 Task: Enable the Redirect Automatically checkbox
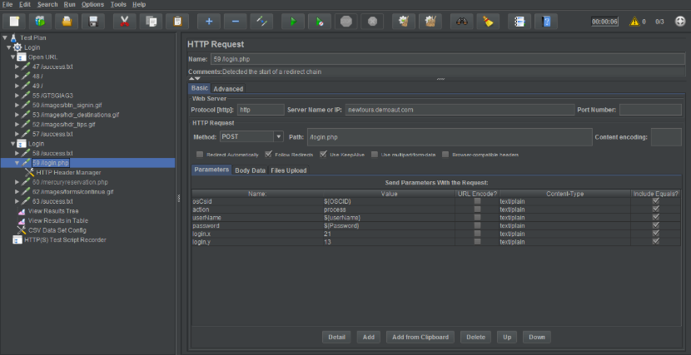(200, 155)
